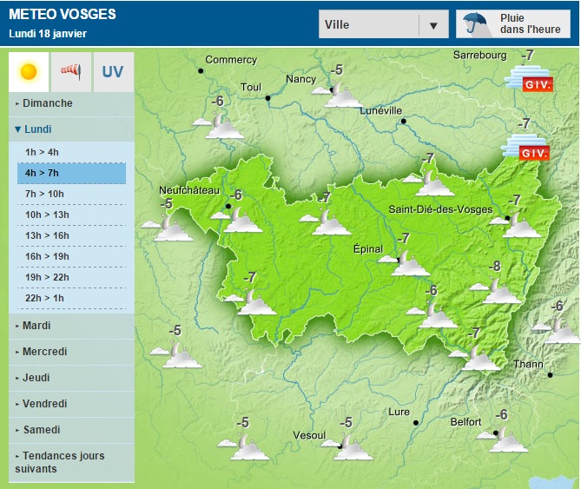Click the Saint-Dié-des-Vosges city label
581x489 pixels.
(x=440, y=209)
